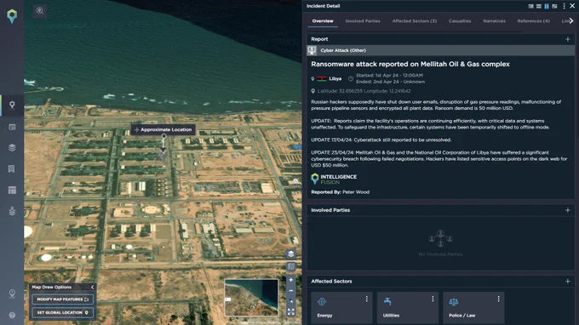Zoom in on the map with plus

291,280
